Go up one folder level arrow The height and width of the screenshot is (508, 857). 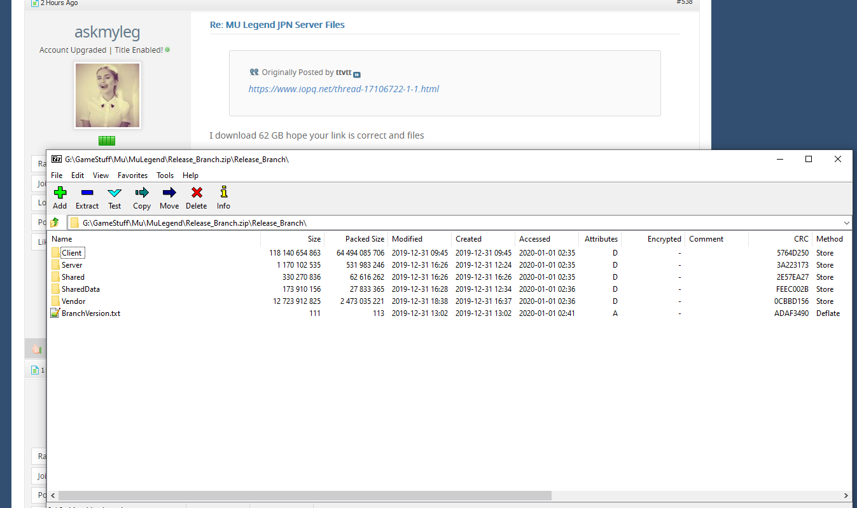click(55, 223)
